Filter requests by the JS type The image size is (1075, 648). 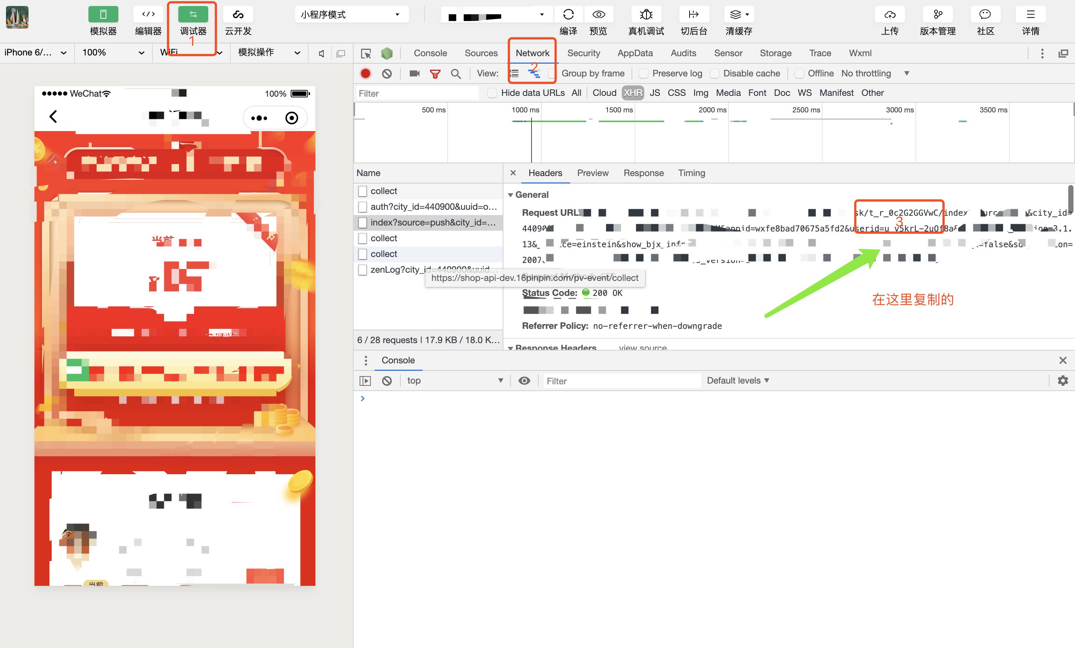654,93
